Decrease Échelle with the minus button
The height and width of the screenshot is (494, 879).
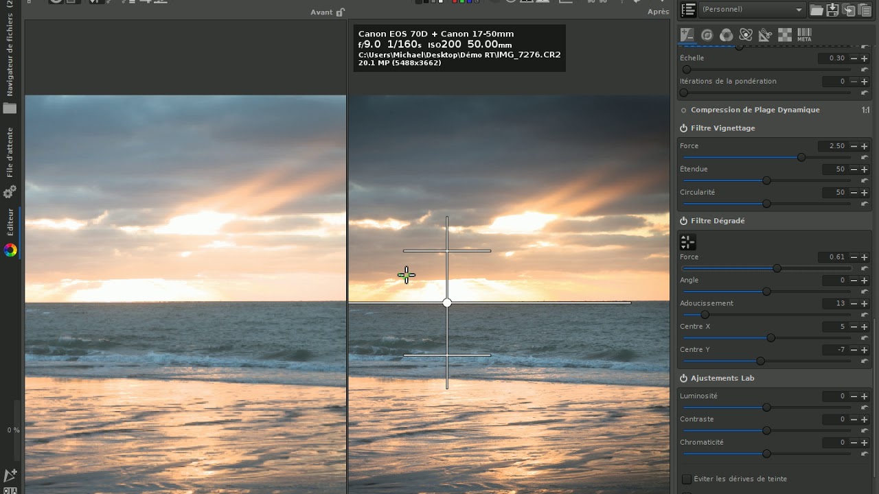coord(854,58)
